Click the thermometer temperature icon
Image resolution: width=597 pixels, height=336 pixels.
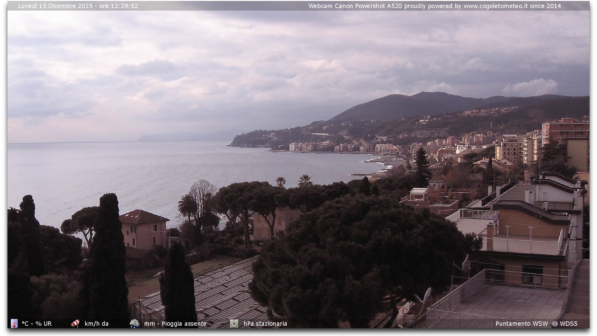(x=14, y=324)
